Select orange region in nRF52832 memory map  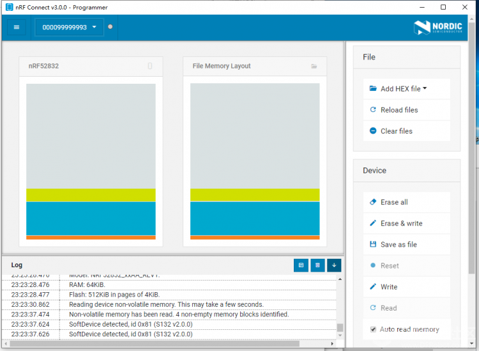pos(91,238)
